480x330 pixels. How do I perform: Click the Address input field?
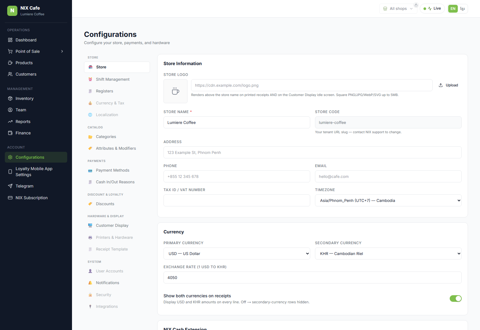tap(313, 152)
